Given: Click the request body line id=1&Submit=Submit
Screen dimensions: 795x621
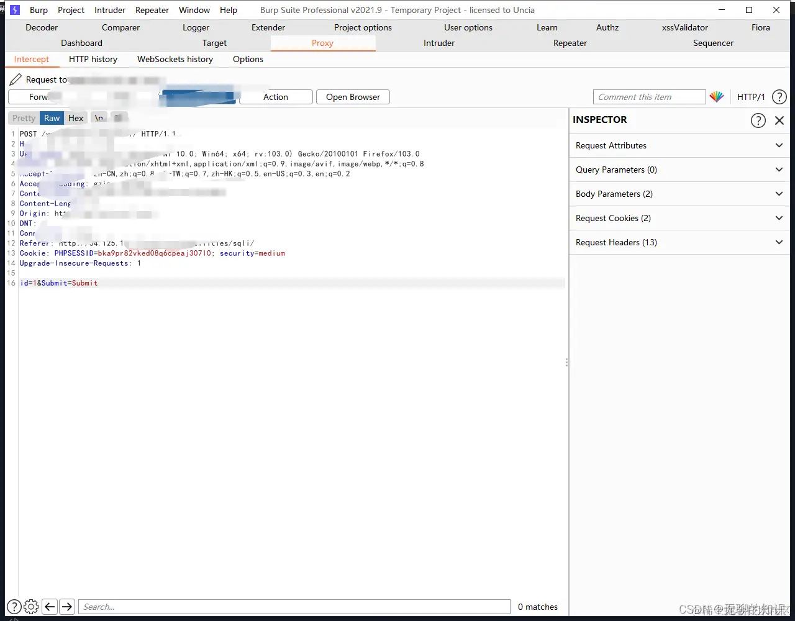Looking at the screenshot, I should (59, 283).
